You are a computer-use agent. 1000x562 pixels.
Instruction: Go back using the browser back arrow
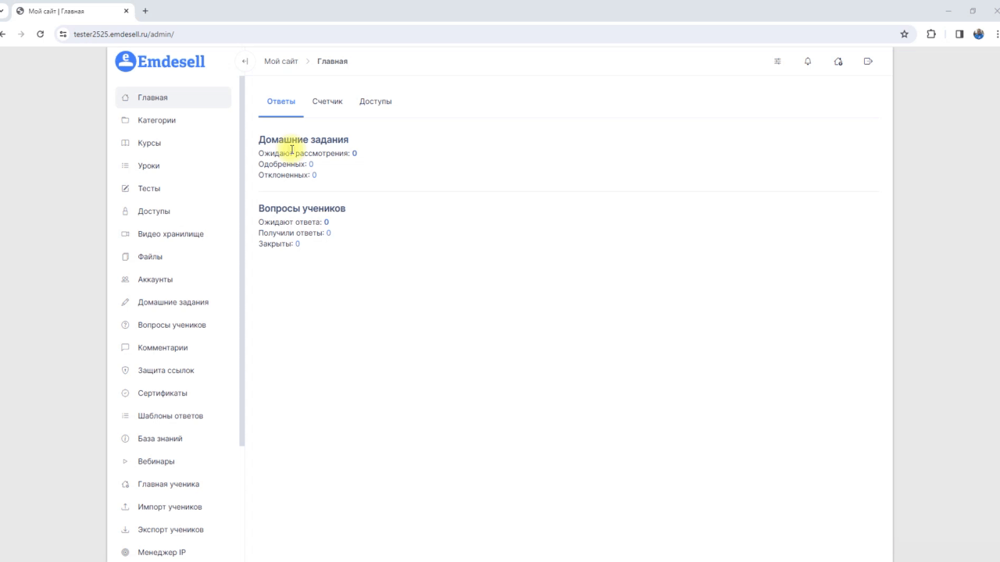[x=2, y=34]
